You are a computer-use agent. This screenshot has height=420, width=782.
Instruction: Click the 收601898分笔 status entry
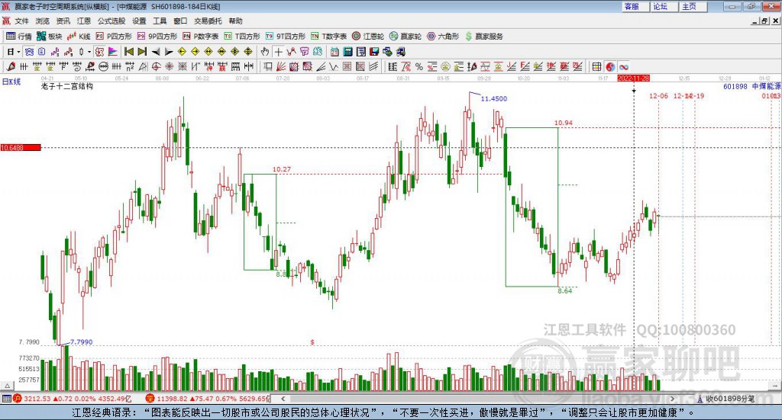(726, 399)
